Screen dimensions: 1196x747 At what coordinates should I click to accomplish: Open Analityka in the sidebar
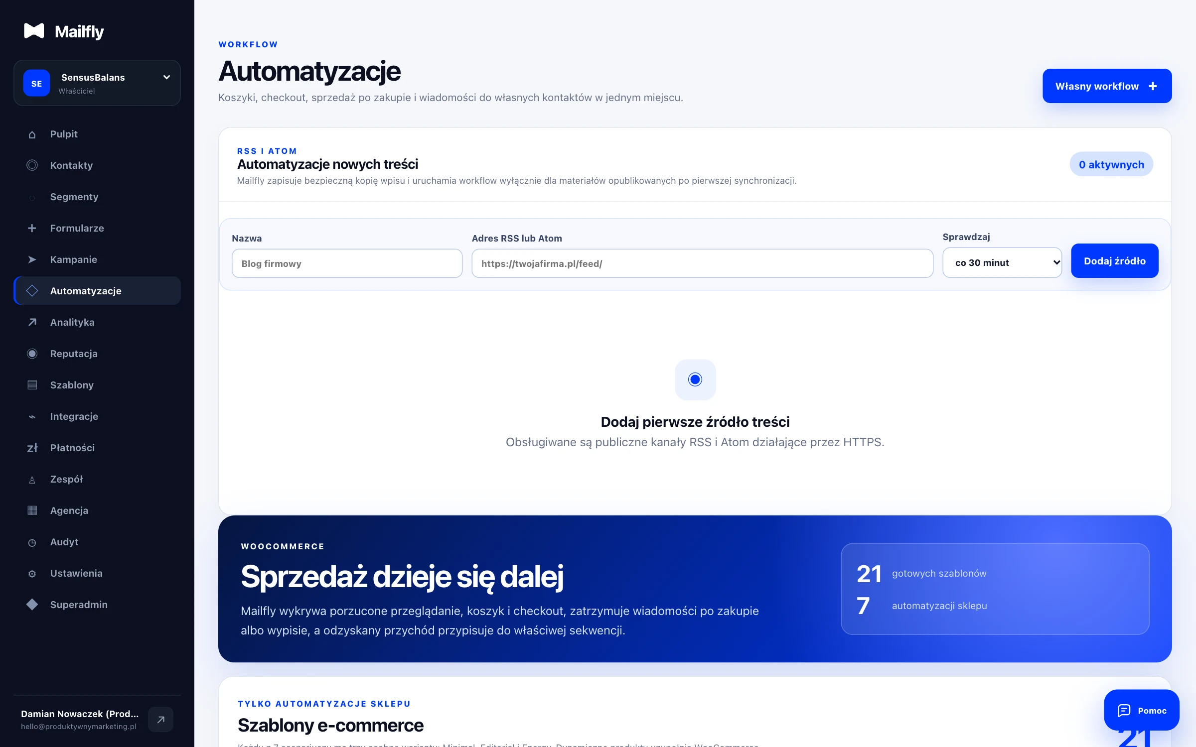[97, 322]
